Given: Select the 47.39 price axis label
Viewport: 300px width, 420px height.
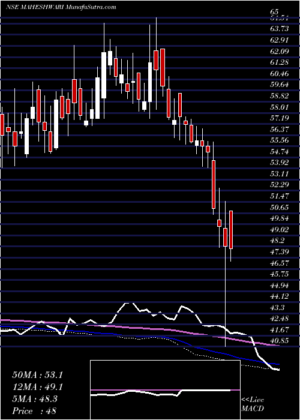Looking at the screenshot, I should tap(280, 252).
